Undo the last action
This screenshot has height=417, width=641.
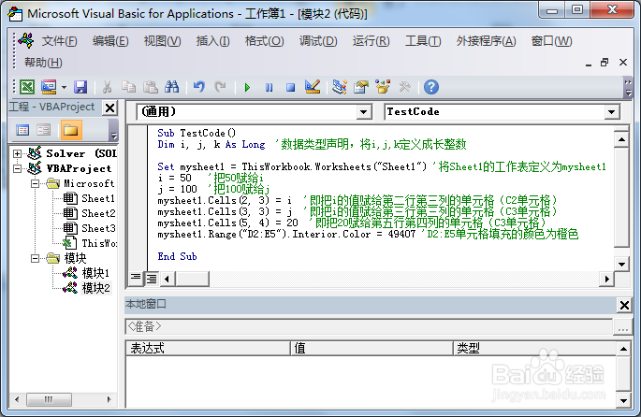click(x=199, y=87)
